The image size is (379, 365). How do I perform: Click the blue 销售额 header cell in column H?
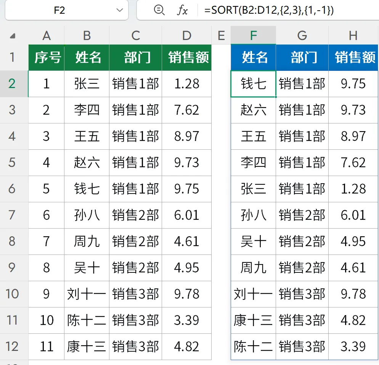point(353,58)
